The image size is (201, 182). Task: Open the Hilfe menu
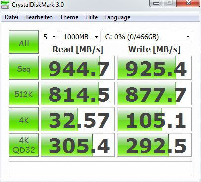[92, 17]
